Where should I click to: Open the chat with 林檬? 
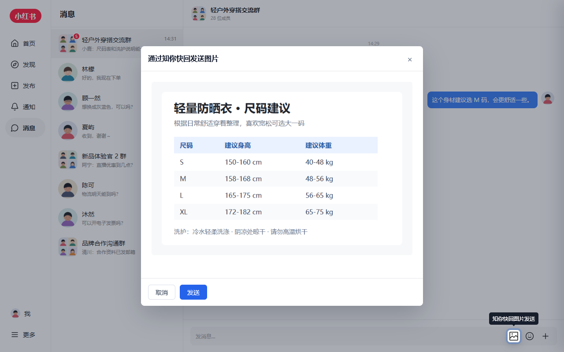click(118, 73)
